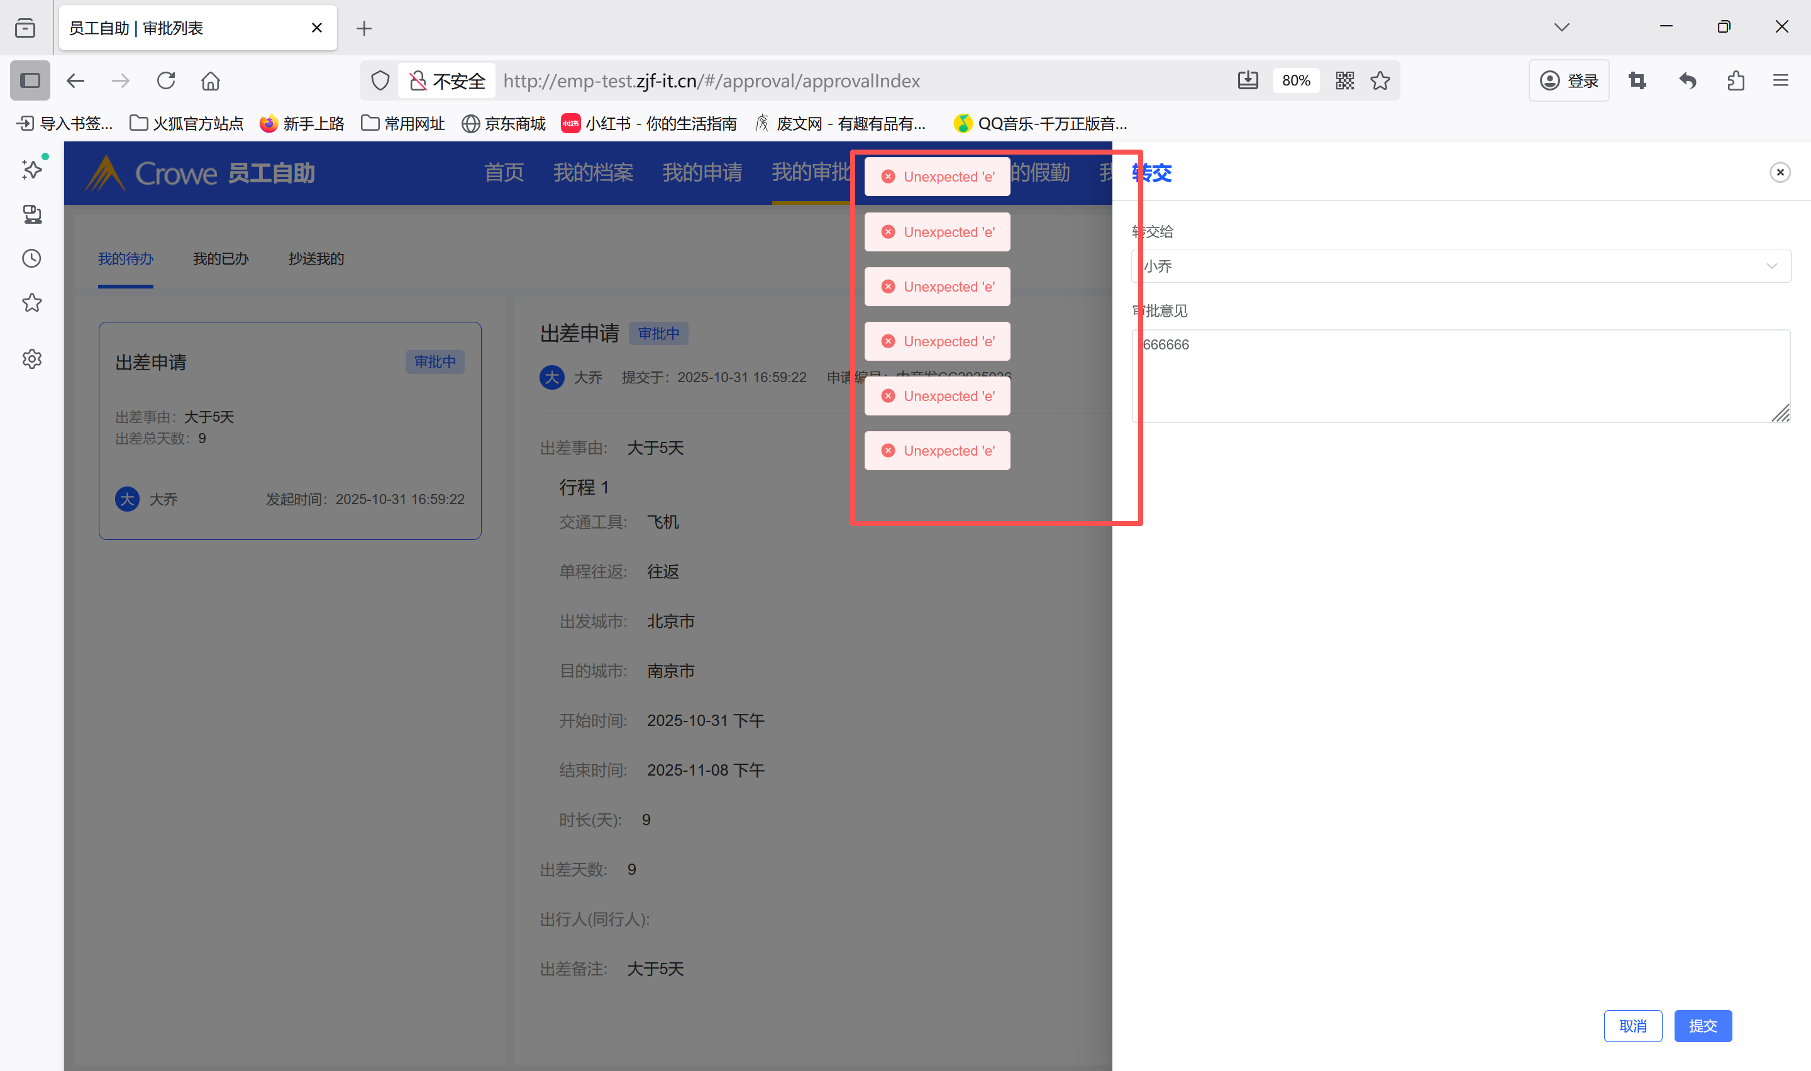Reload the page with the refresh icon
The image size is (1811, 1071).
166,81
